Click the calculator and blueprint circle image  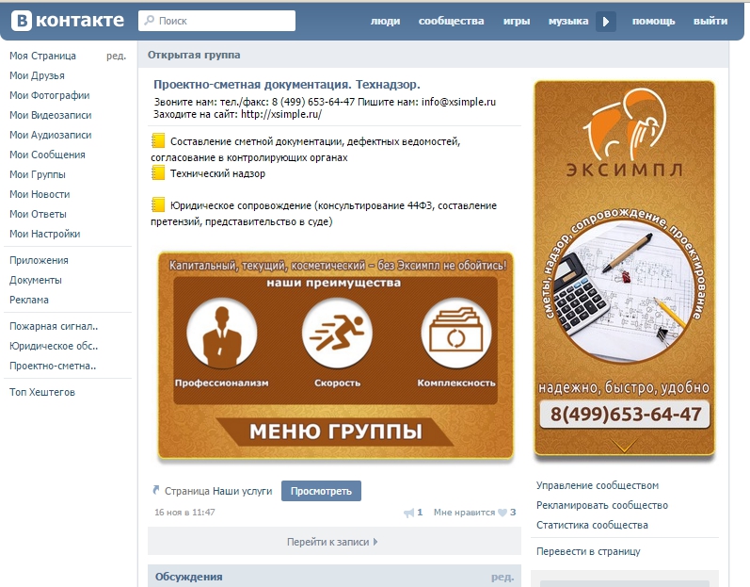623,291
